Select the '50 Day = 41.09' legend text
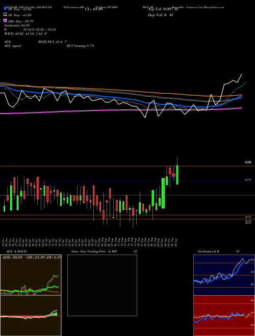Screen dimensions: 255x336 [20, 15]
